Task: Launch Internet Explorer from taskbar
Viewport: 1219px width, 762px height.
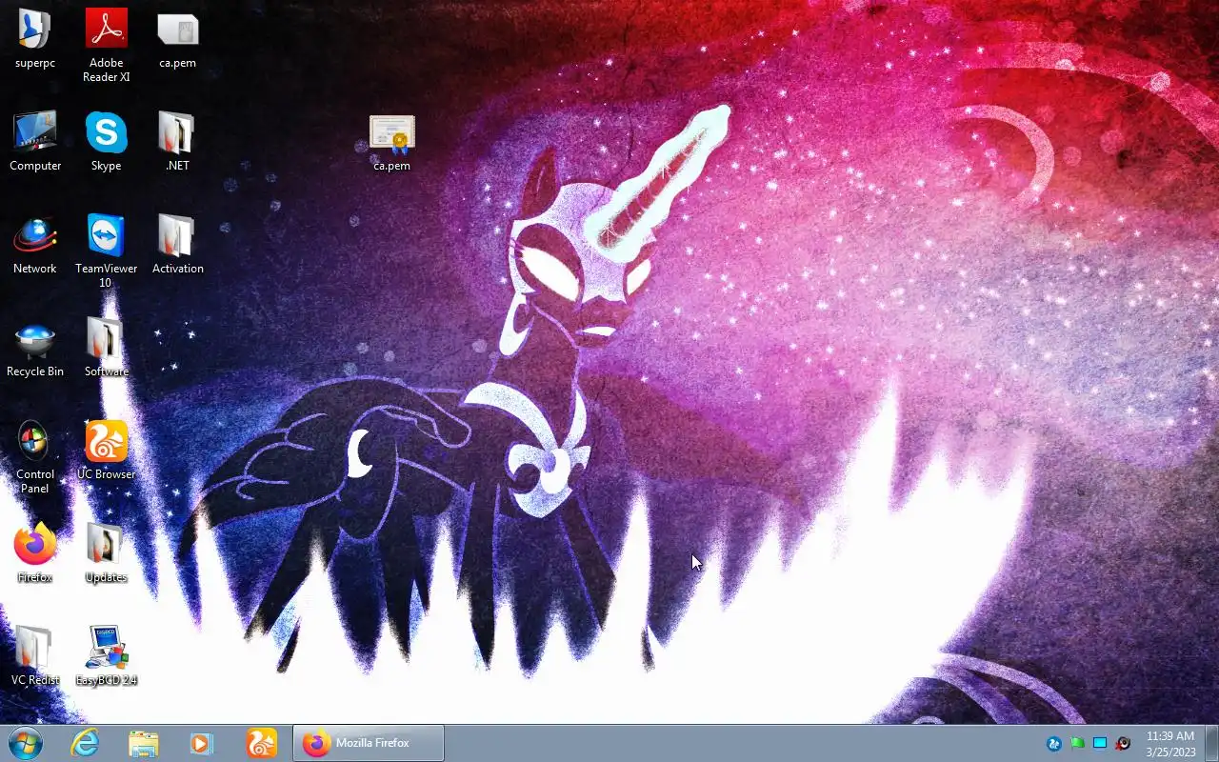Action: tap(85, 743)
